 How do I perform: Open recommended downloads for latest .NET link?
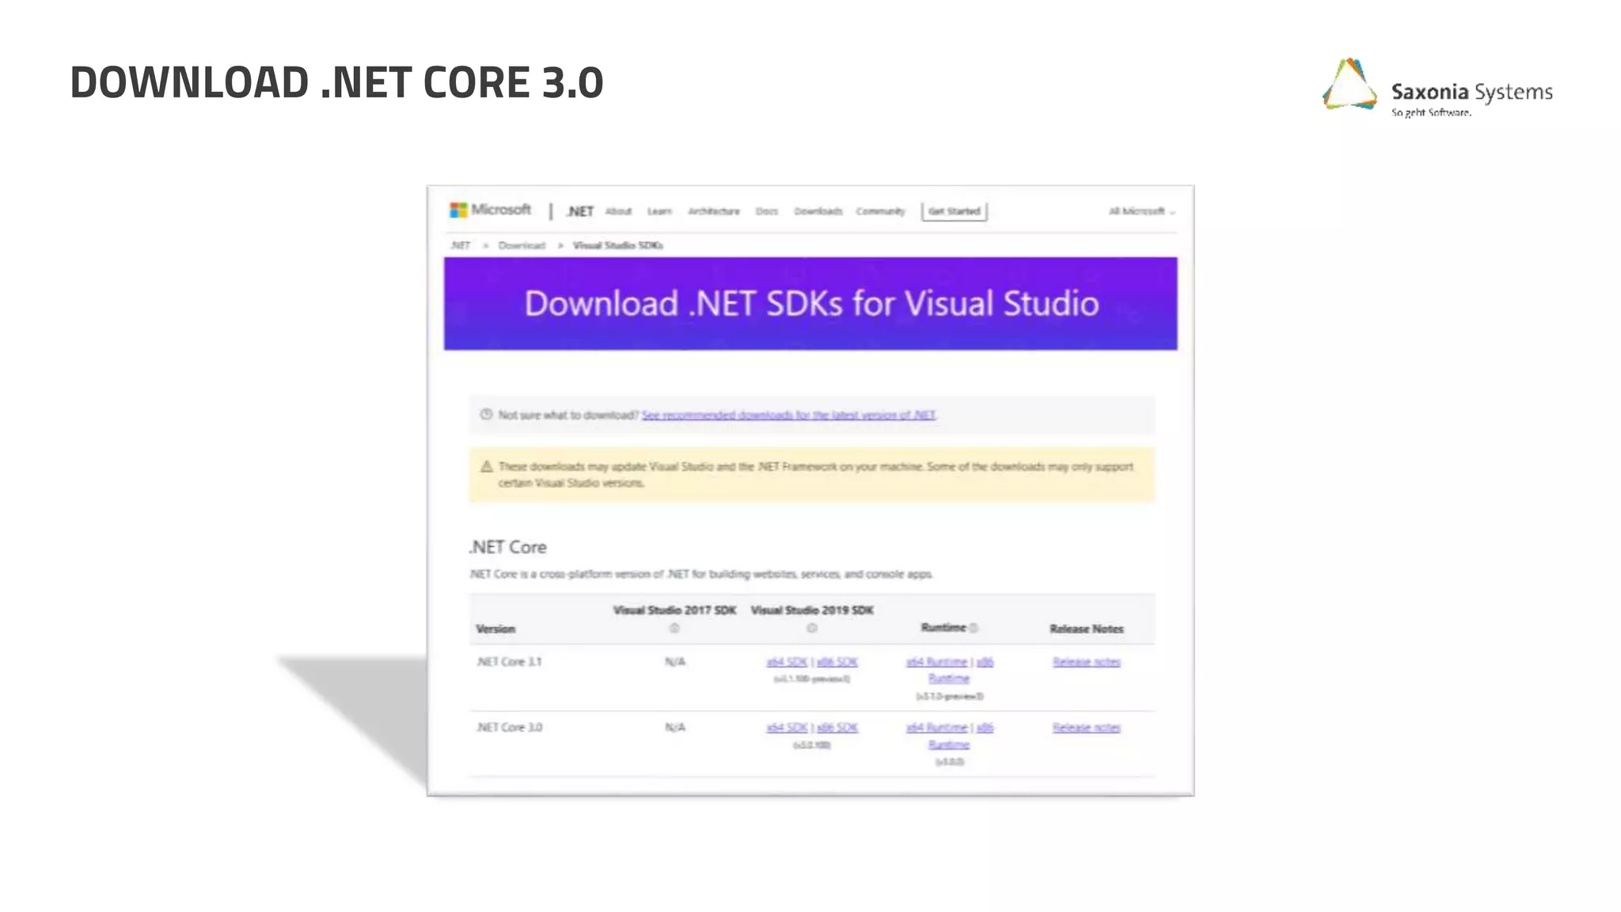788,415
